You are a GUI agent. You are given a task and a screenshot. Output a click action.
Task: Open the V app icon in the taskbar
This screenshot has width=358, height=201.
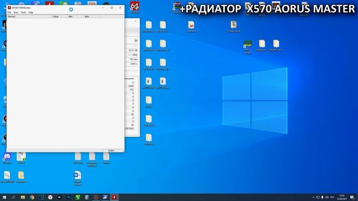coord(41,197)
